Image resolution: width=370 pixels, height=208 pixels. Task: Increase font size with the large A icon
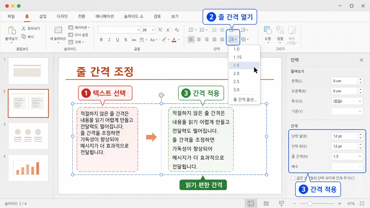pos(161,30)
